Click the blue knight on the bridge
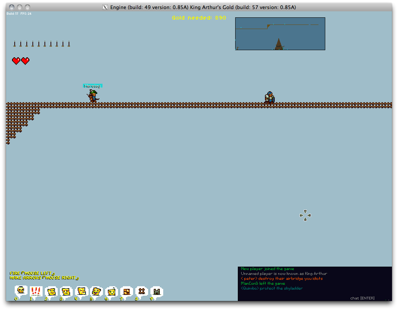398x310 pixels. pos(269,97)
